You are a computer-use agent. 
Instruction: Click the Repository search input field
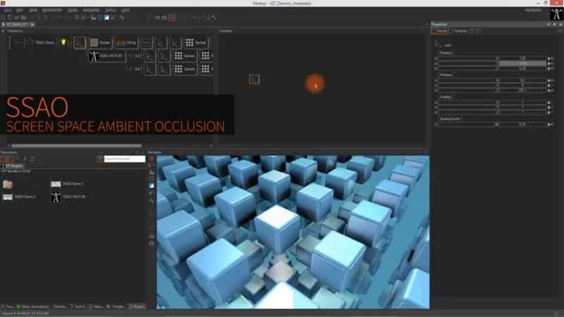[x=125, y=159]
